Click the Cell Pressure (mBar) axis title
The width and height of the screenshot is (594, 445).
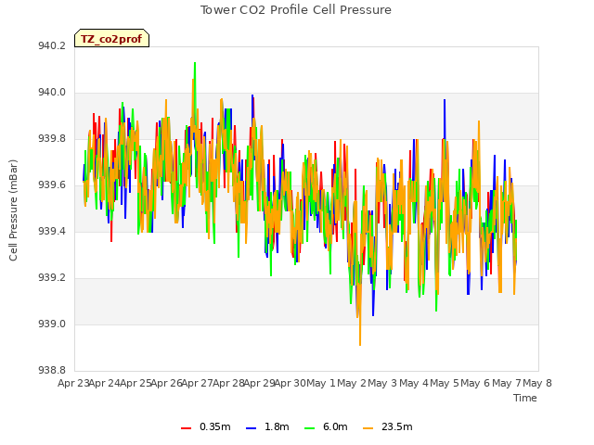13,210
